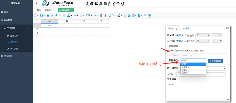Open the 宋体 font dropdown
236x103 pixels.
[x=89, y=15]
